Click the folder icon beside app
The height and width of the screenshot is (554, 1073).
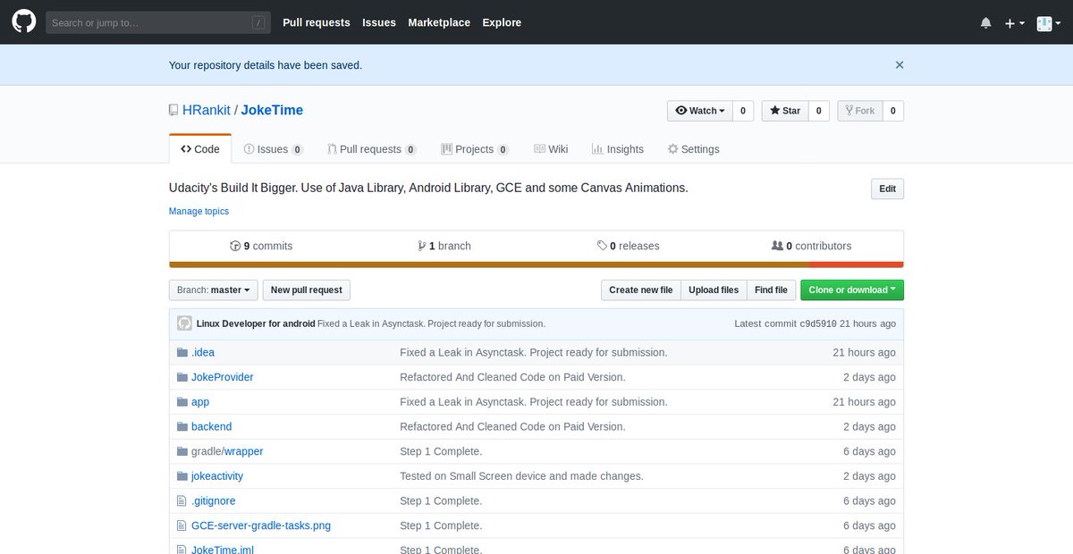coord(182,402)
